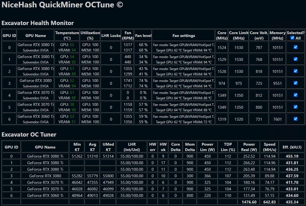This screenshot has height=206, width=306.
Task: Click the Eff. (kH/J) column header
Action: pos(292,147)
